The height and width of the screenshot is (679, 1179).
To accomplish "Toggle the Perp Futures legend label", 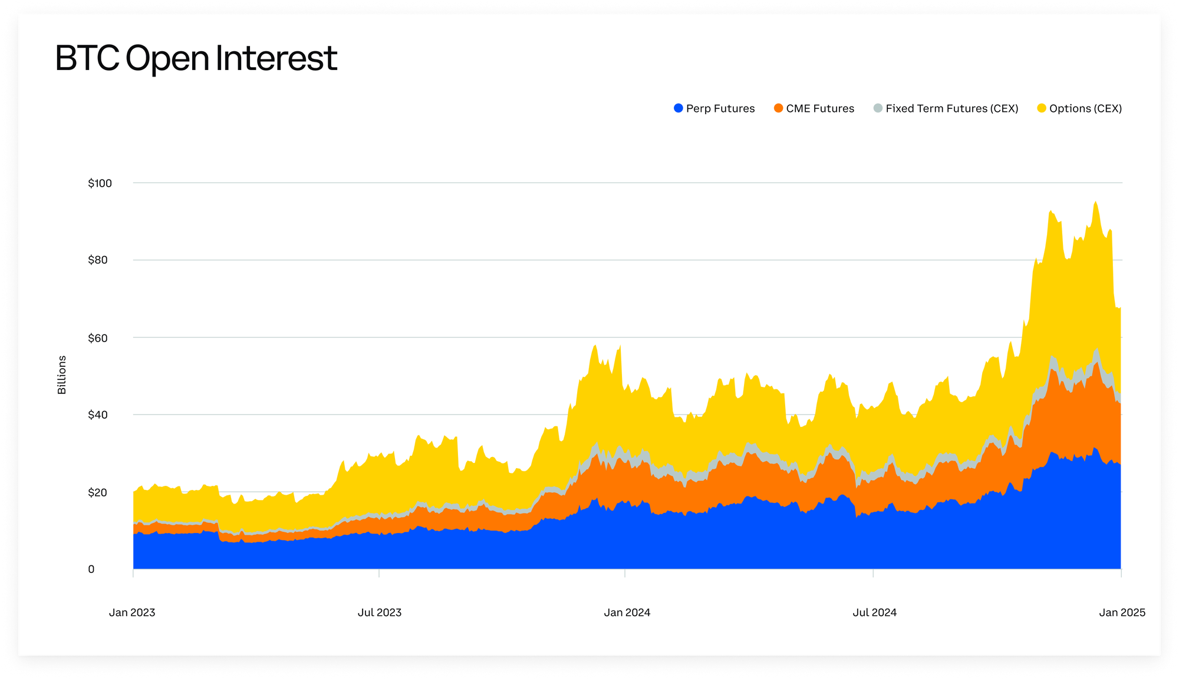I will click(720, 108).
